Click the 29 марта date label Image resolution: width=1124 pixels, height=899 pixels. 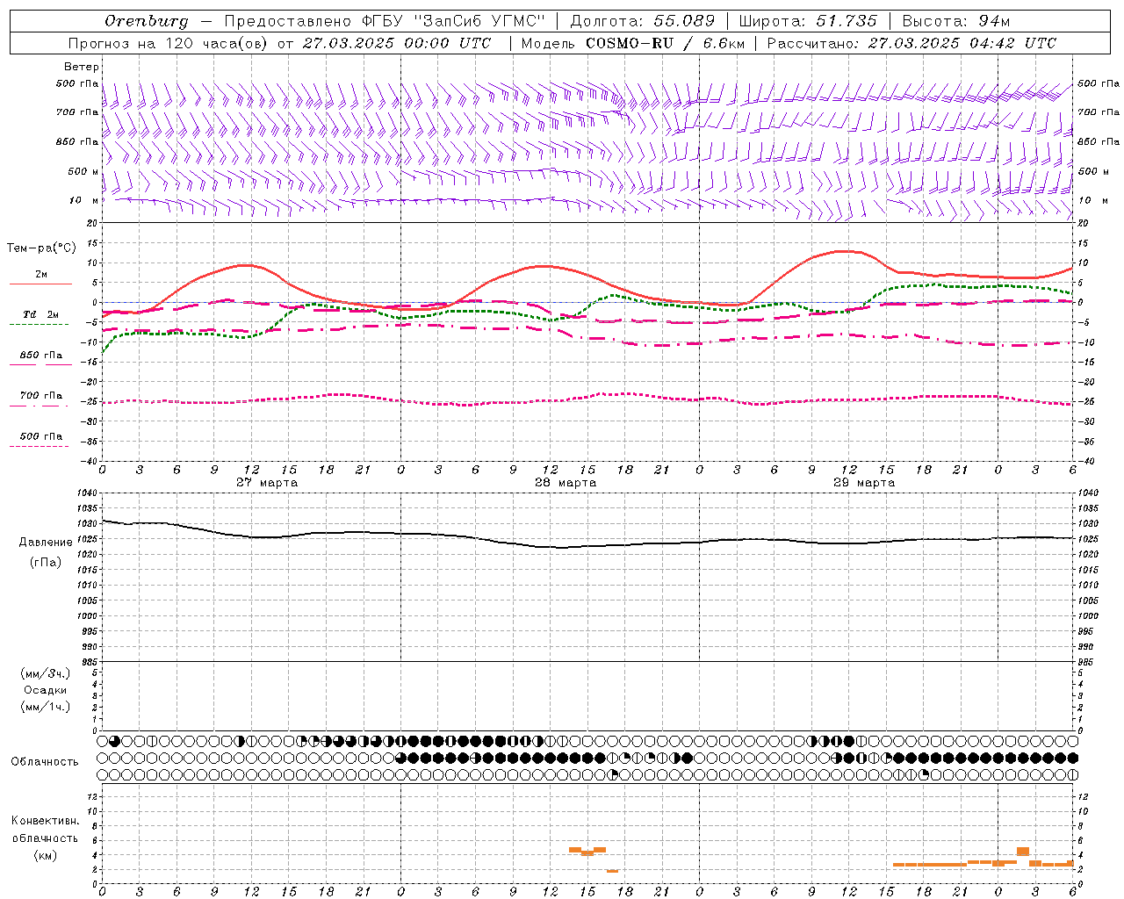point(864,483)
